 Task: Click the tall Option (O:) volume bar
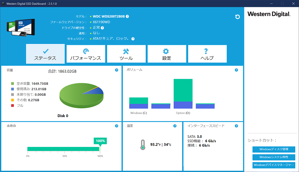pyautogui.click(x=183, y=94)
